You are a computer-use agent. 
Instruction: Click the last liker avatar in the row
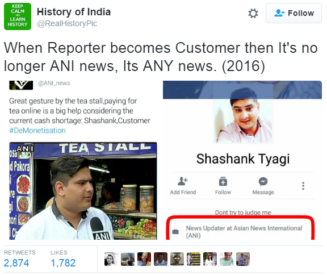pyautogui.click(x=243, y=259)
